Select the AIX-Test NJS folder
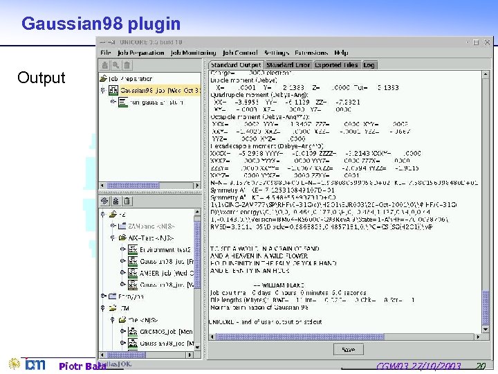 click(146, 238)
